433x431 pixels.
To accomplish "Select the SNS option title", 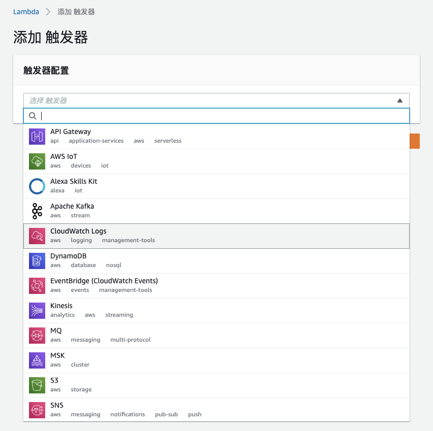I will [56, 405].
